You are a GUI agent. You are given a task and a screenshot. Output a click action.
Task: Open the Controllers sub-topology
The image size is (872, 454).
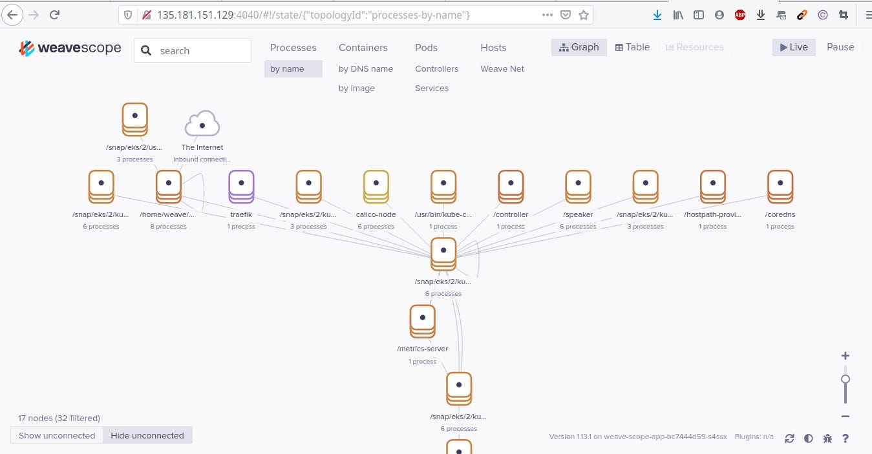pos(437,69)
